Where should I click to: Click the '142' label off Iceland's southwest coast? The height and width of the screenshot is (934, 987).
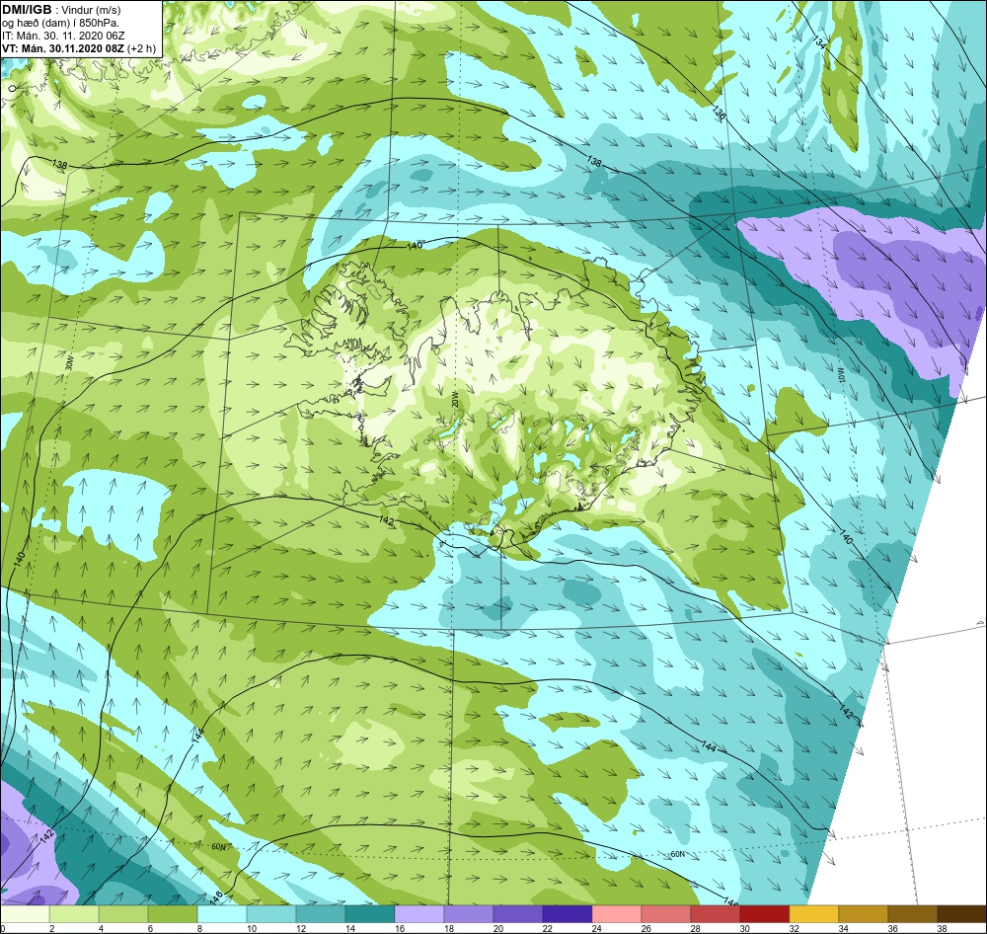pyautogui.click(x=387, y=520)
